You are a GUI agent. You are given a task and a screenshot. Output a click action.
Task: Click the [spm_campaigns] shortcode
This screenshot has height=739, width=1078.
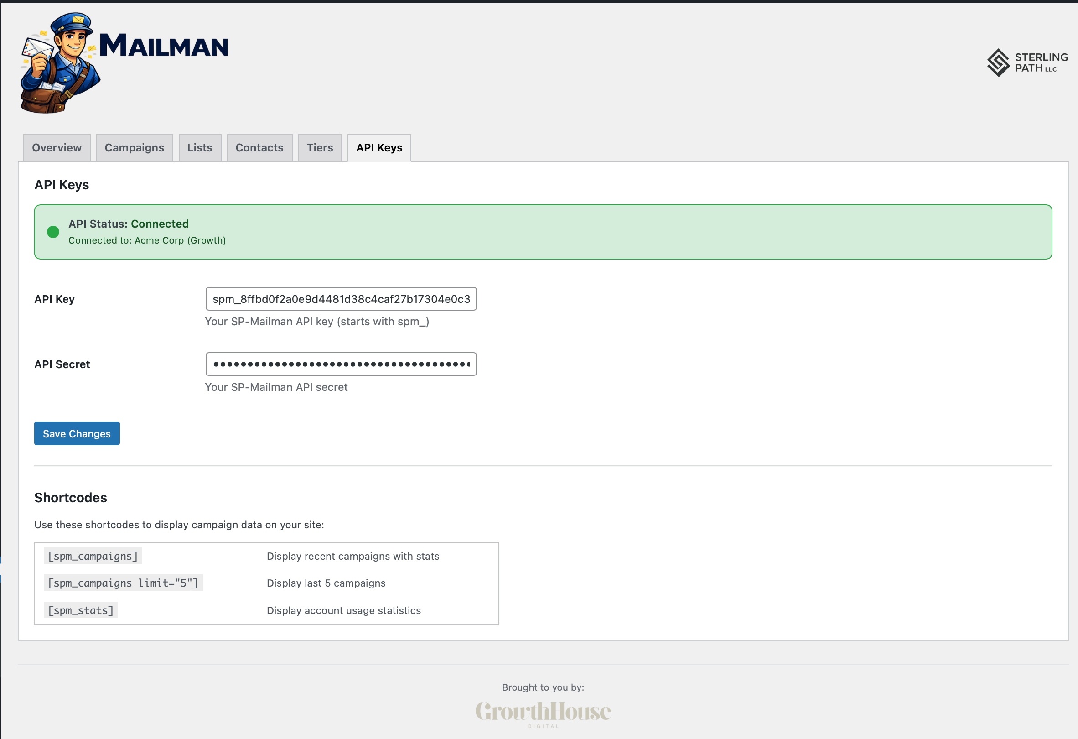coord(93,556)
